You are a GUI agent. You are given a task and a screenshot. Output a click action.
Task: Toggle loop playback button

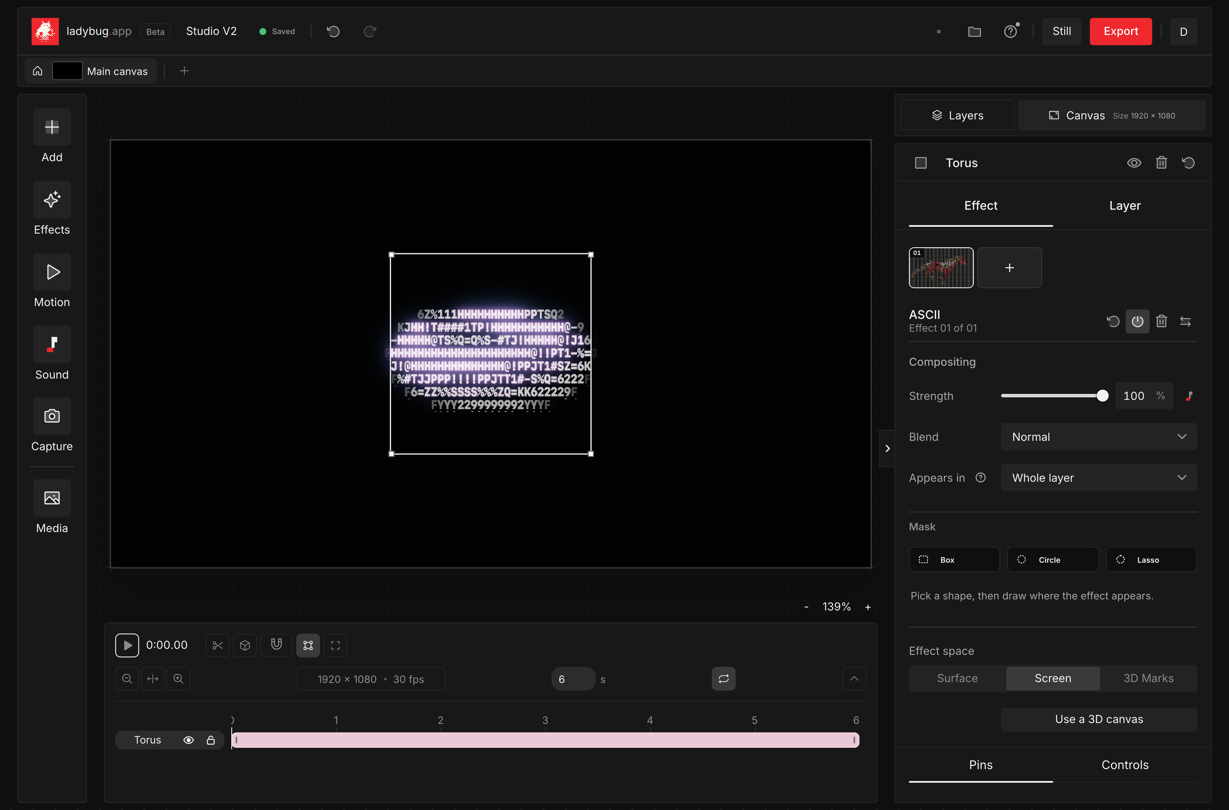click(x=723, y=679)
